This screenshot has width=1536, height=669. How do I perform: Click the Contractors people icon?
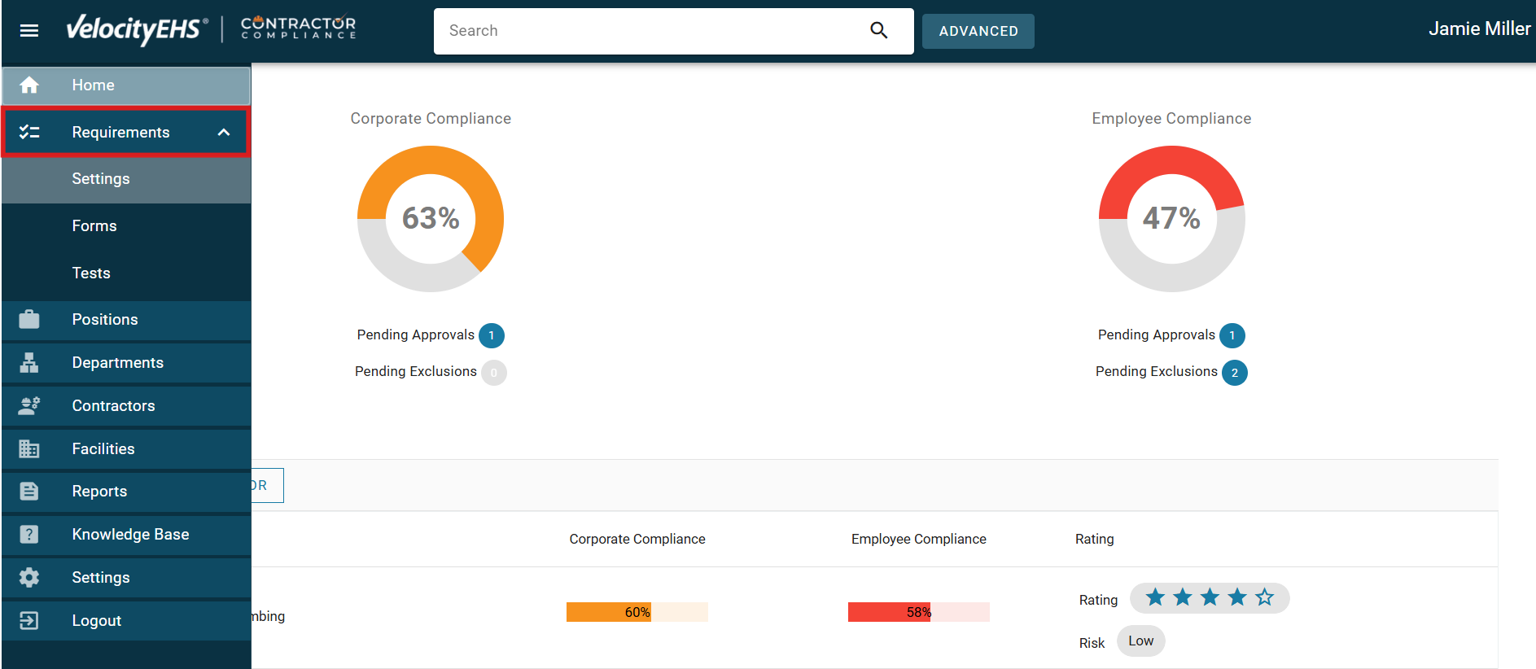click(29, 406)
